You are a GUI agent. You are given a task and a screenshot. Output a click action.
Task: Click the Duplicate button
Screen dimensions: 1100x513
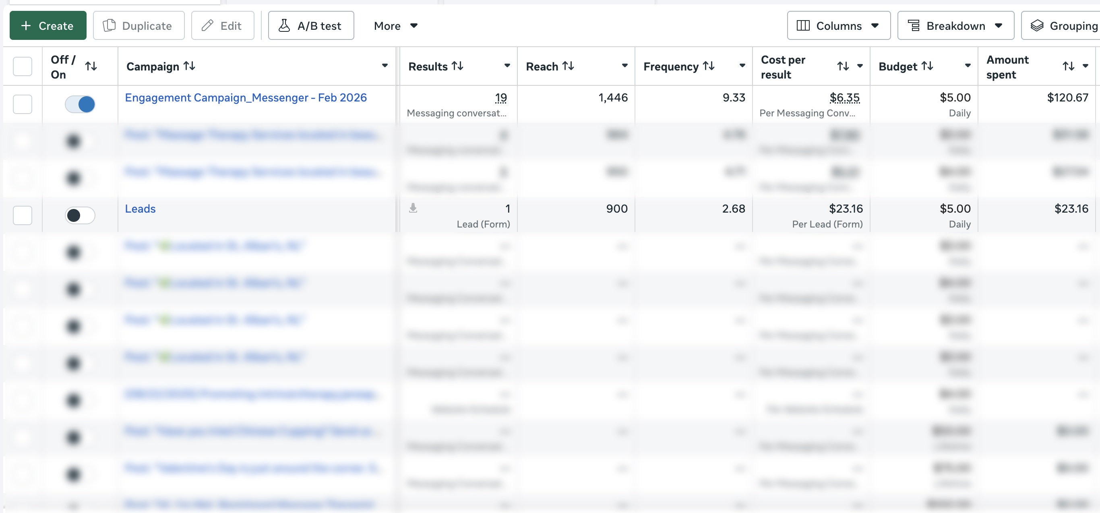coord(139,26)
